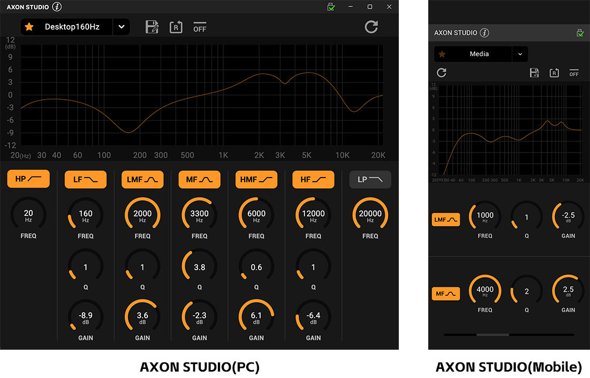Image resolution: width=590 pixels, height=378 pixels.
Task: Expand the Media preset dropdown on mobile
Action: pos(520,54)
